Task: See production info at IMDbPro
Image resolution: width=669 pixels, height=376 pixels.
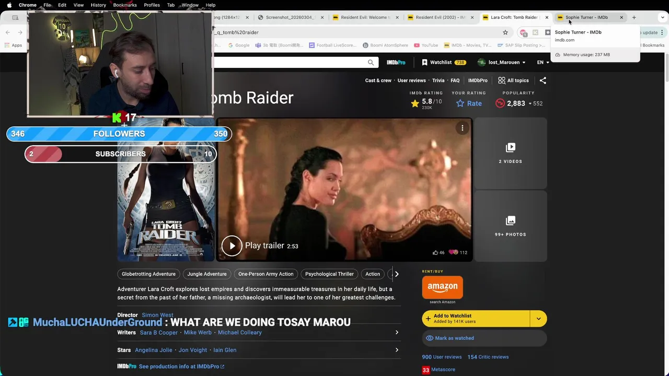Action: coord(181,367)
